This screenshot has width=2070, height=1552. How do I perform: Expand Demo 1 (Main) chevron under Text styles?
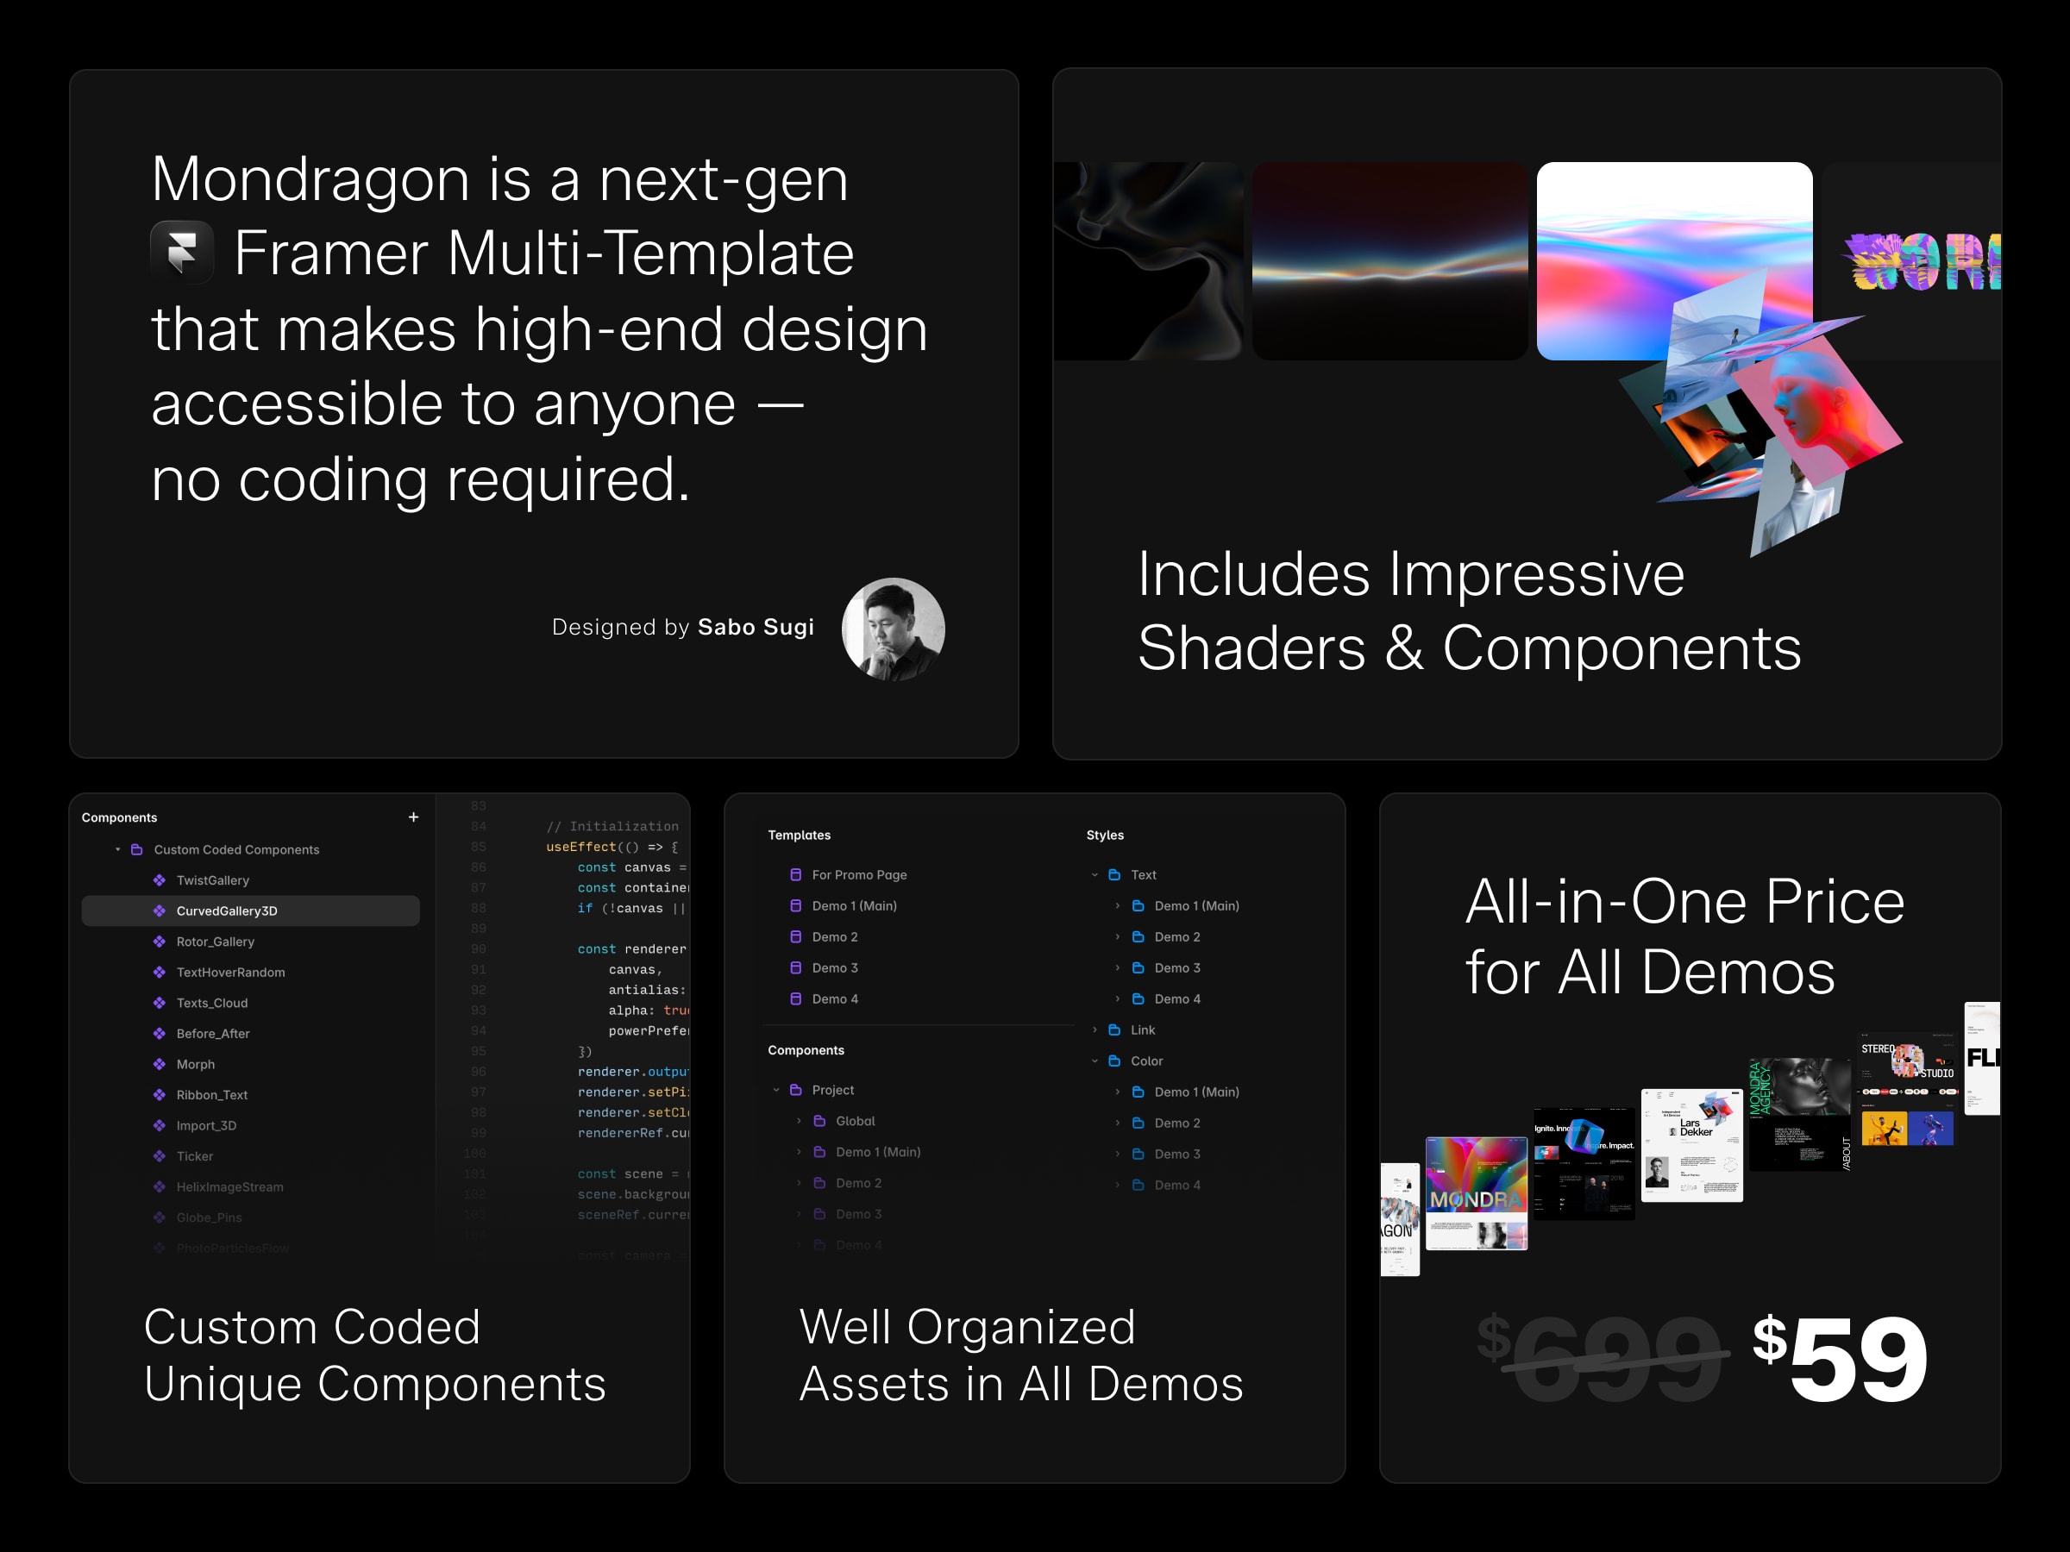pos(1117,905)
